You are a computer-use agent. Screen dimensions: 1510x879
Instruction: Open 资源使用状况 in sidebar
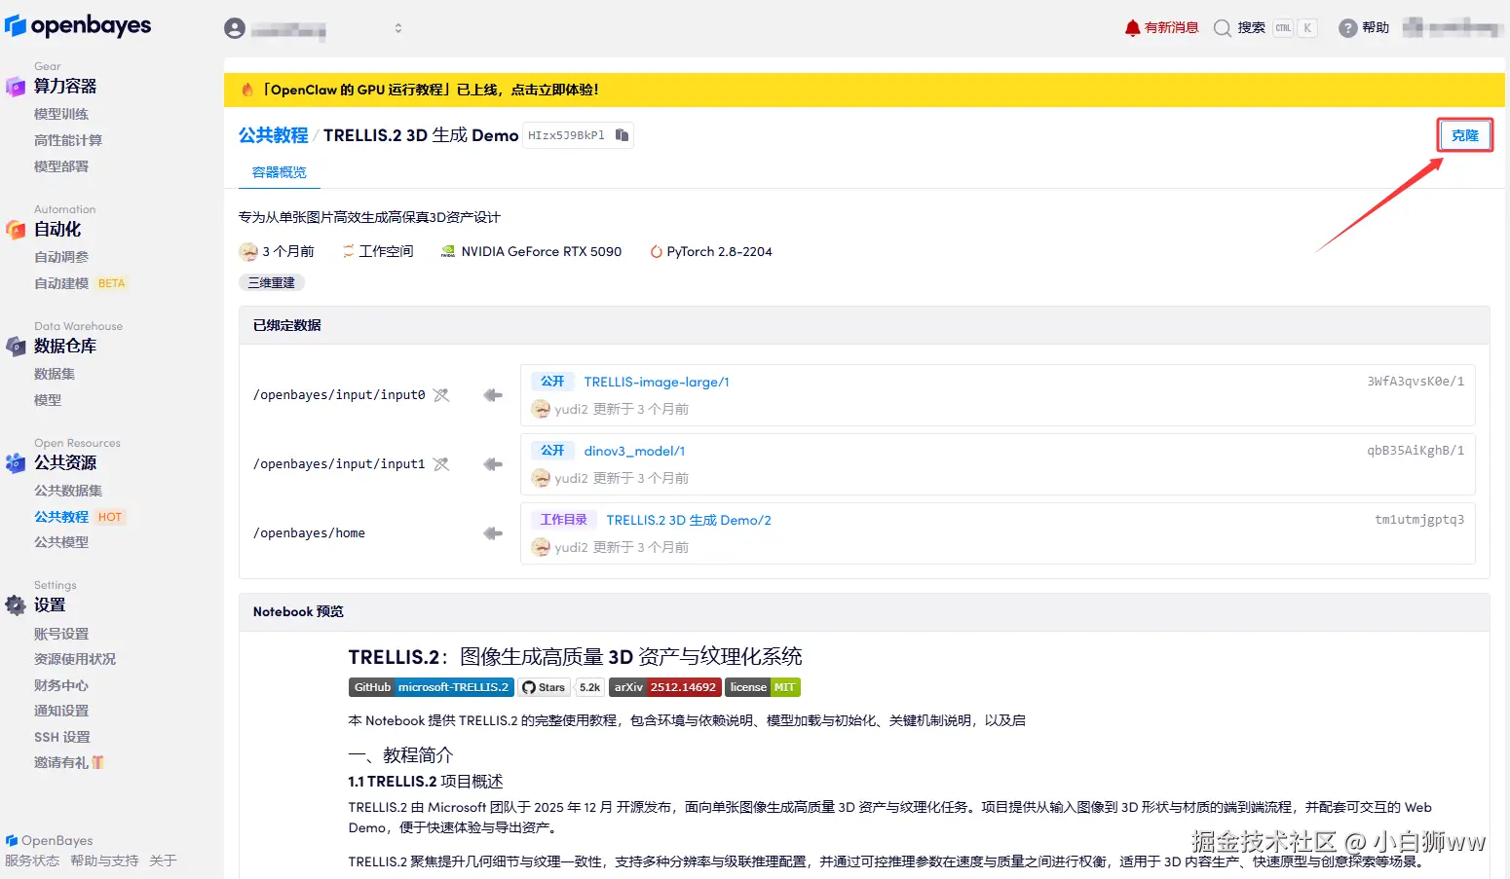pyautogui.click(x=75, y=659)
